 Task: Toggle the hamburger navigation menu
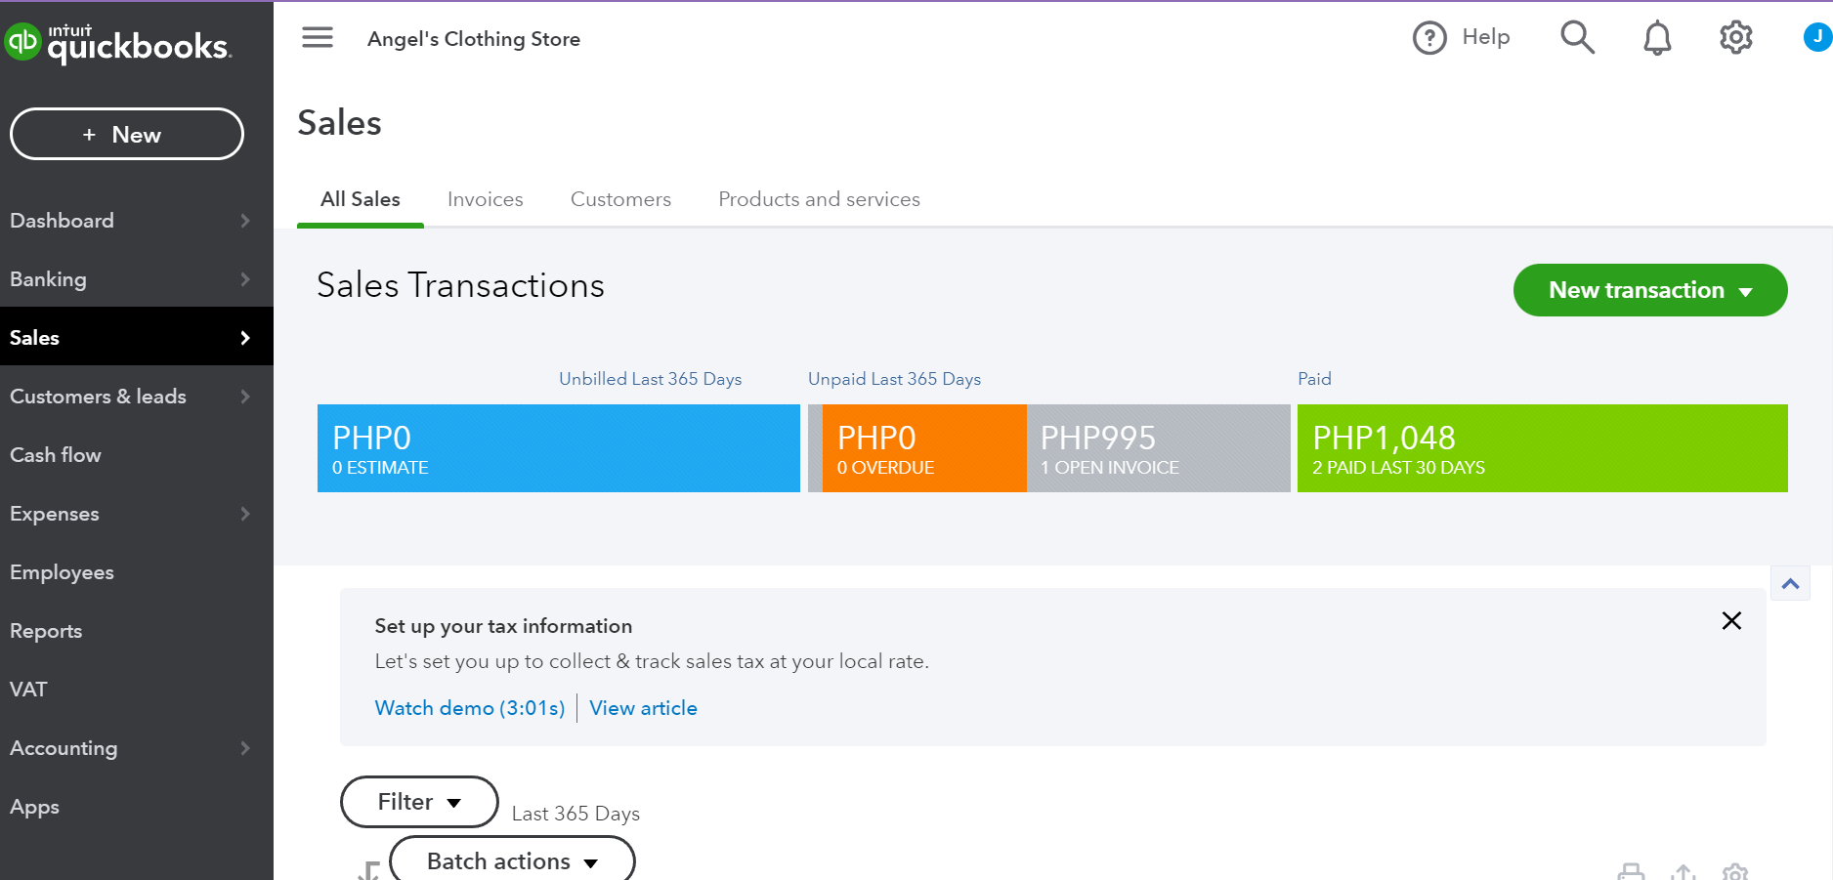pyautogui.click(x=318, y=38)
